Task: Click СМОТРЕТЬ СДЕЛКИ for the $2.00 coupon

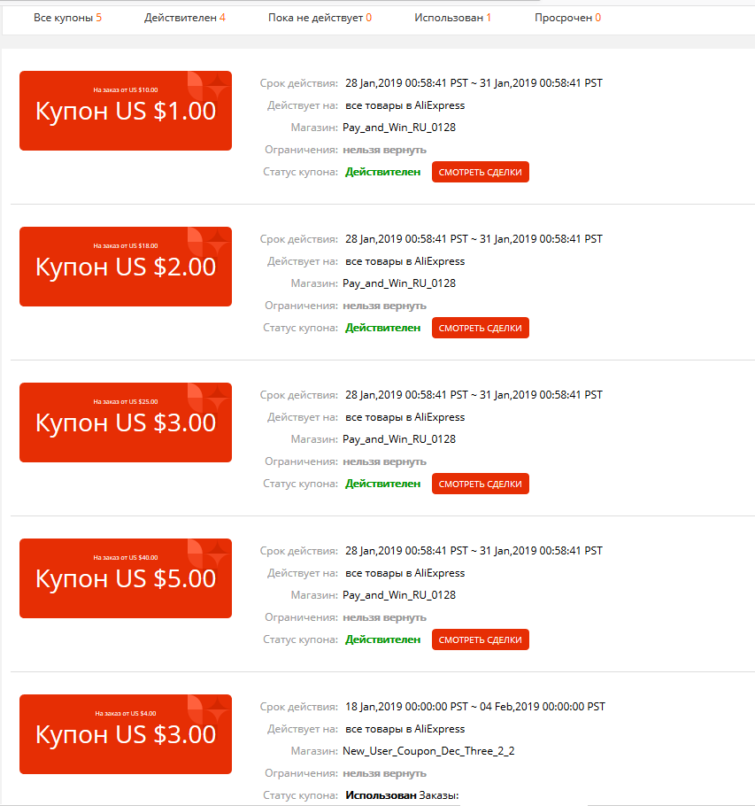Action: 481,328
